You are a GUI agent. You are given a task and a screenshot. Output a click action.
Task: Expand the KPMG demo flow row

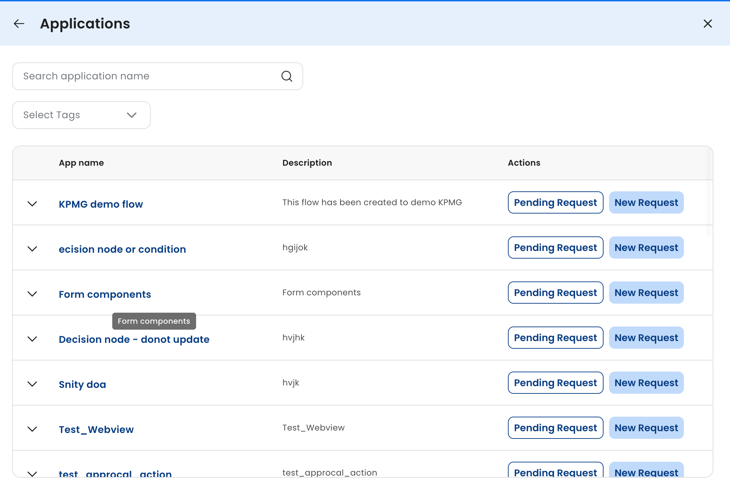32,204
